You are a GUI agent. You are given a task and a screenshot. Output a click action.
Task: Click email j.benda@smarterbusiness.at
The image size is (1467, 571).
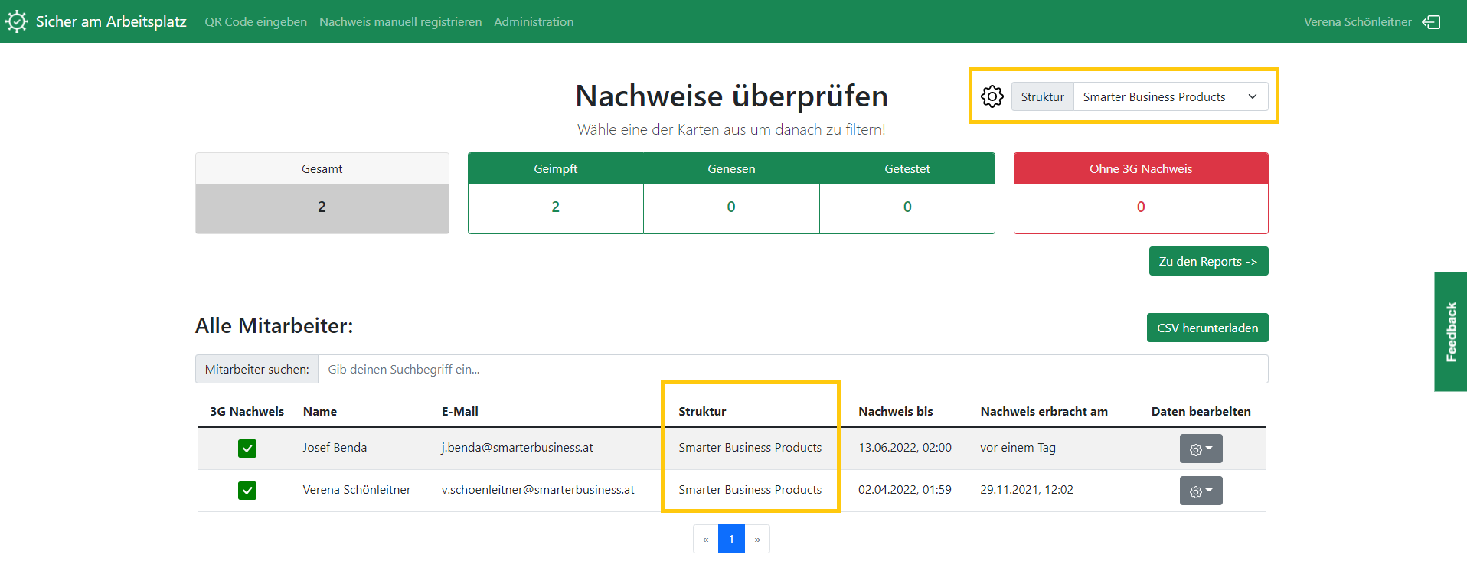tap(518, 448)
